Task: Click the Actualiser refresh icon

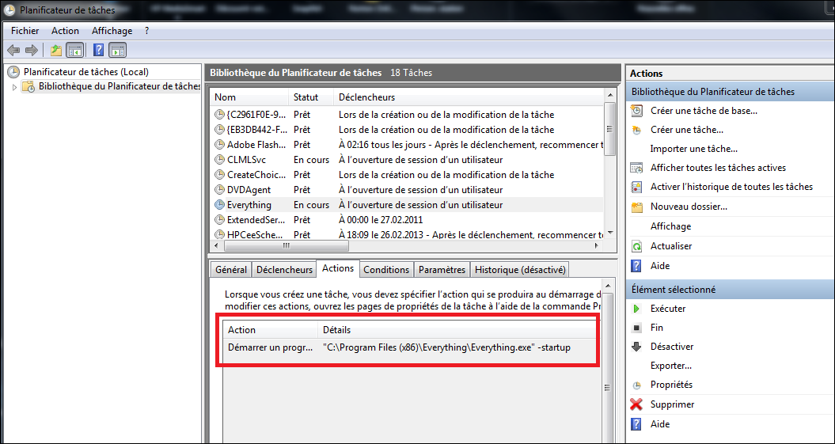Action: [x=636, y=246]
